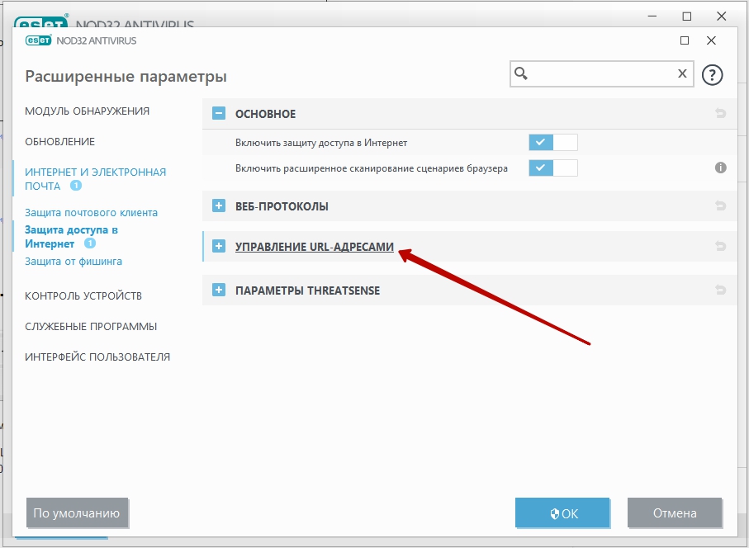Viewport: 749px width, 548px height.
Task: Open Защита почтового клиента settings
Action: click(x=91, y=212)
